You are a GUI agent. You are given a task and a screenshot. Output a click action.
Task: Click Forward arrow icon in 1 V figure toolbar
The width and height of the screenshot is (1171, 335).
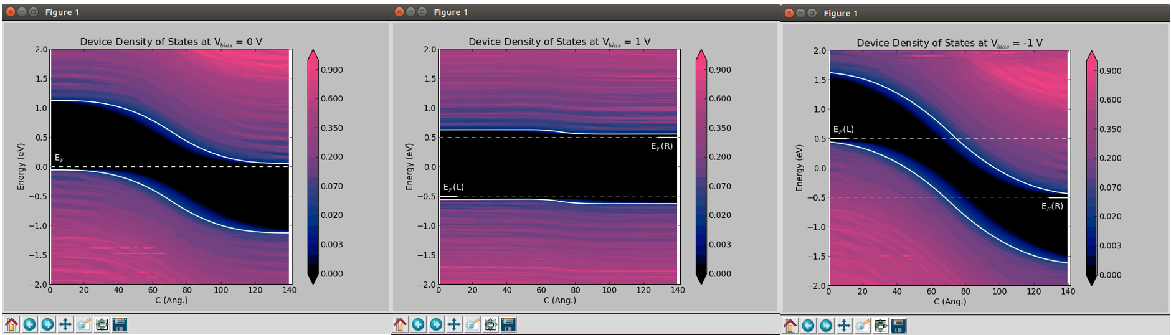pyautogui.click(x=437, y=324)
